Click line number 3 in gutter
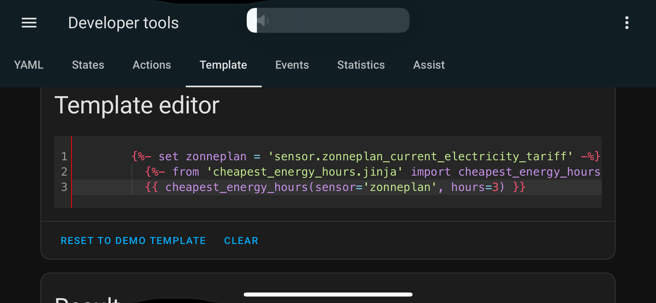The width and height of the screenshot is (656, 303). 64,187
